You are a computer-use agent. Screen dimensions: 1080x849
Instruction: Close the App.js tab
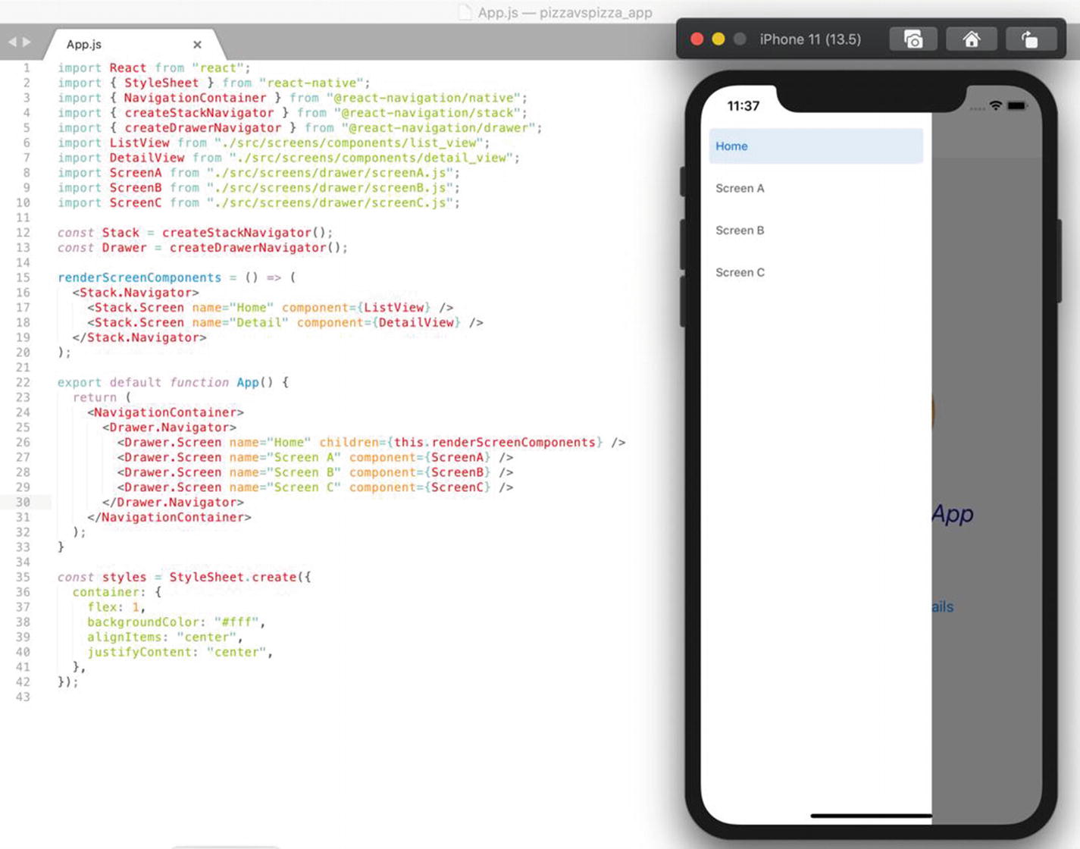point(197,45)
